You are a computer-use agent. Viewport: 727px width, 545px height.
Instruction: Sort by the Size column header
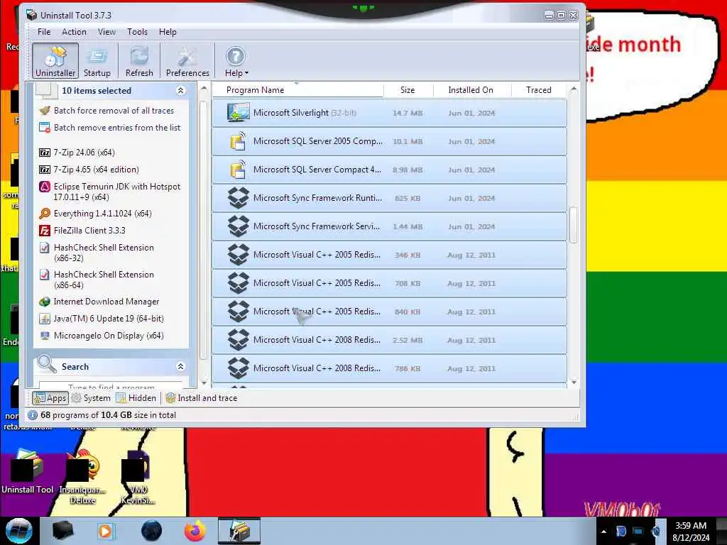(x=408, y=90)
